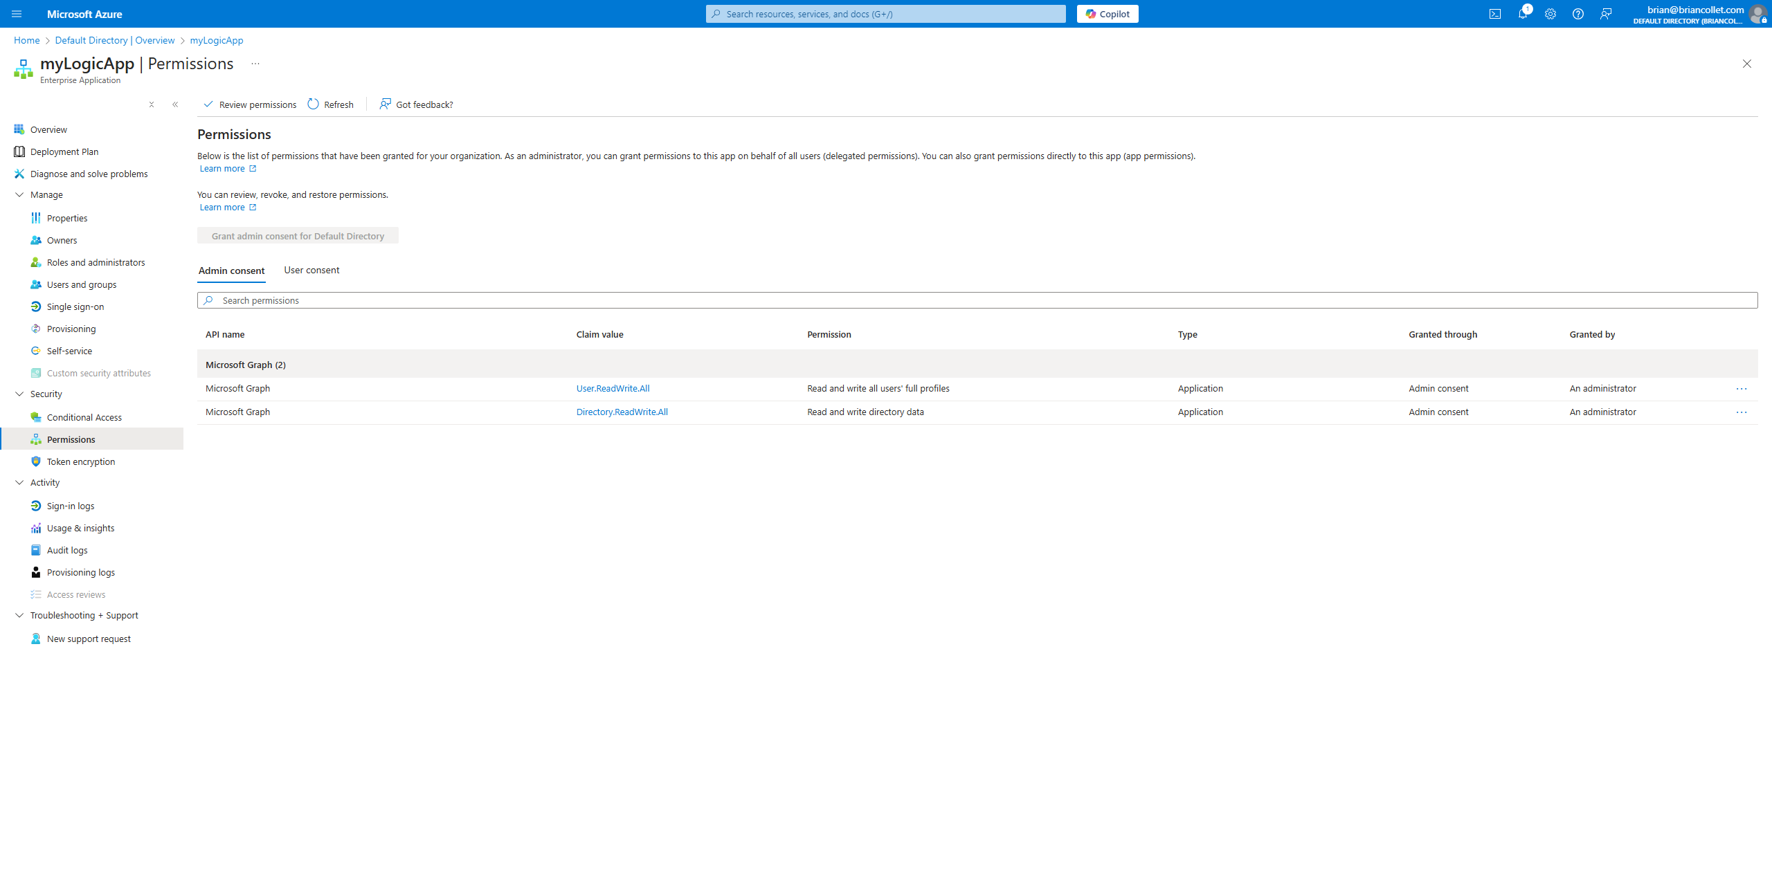
Task: Open the Help question mark icon
Action: click(1578, 14)
